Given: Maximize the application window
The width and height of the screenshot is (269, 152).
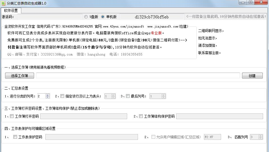Looking at the screenshot, I should 250,2.
